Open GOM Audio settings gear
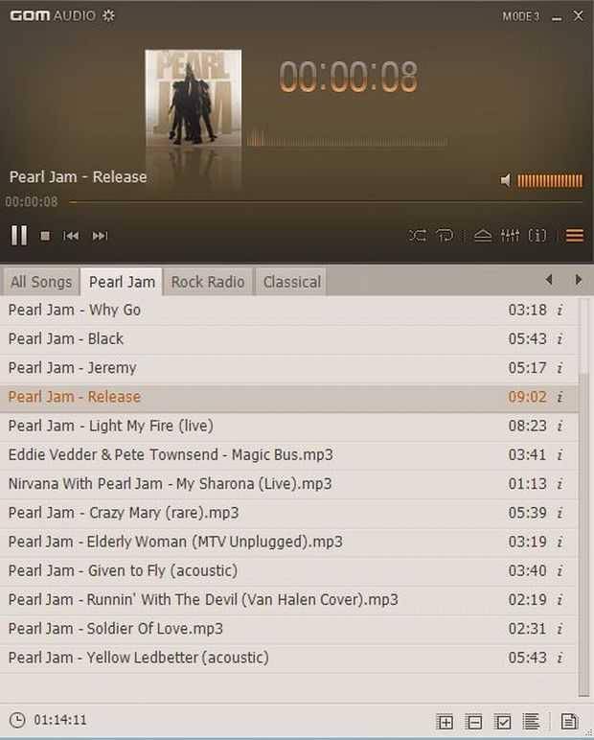This screenshot has width=594, height=740. [108, 15]
